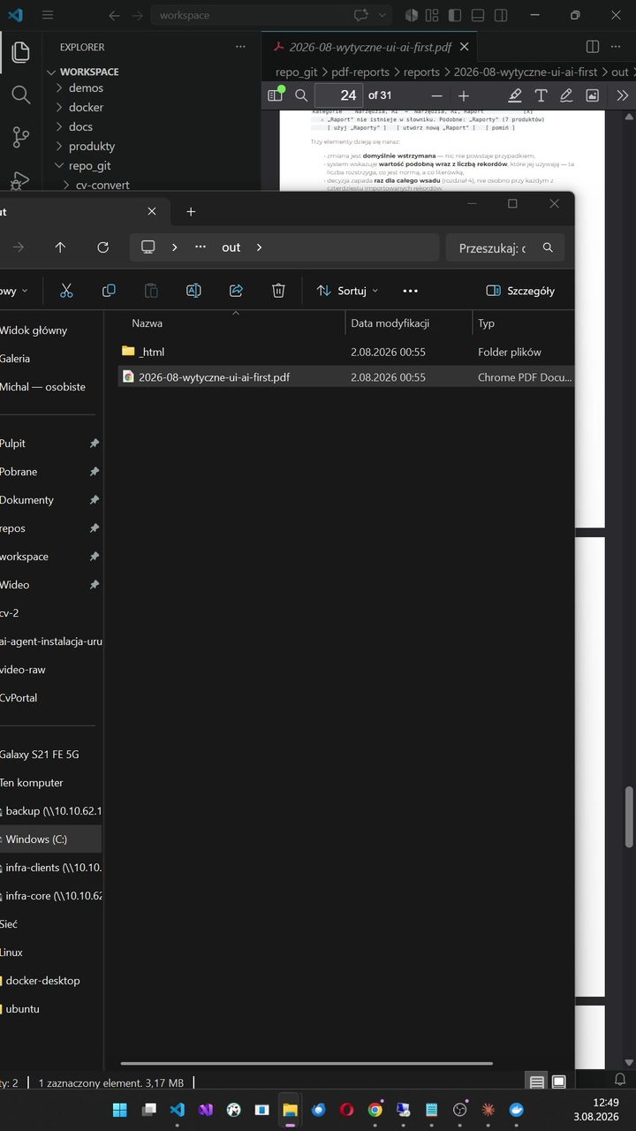Click the PDF page number field showing 24
Screen dimensions: 636x1131
click(339, 95)
